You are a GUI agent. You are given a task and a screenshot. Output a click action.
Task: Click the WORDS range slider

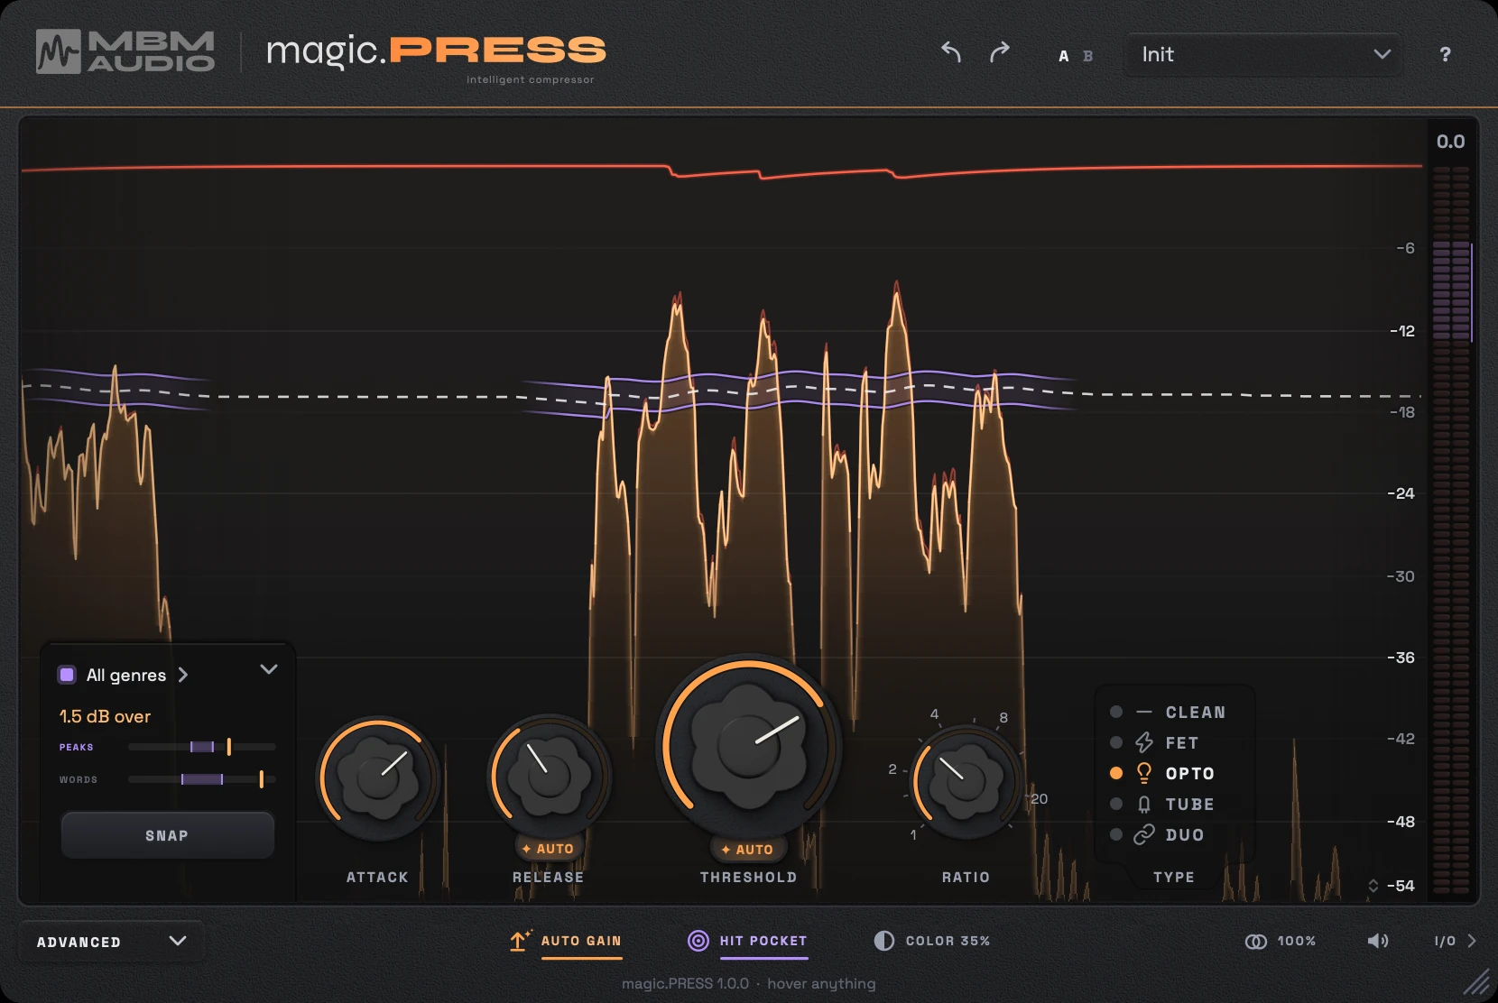[x=202, y=779]
